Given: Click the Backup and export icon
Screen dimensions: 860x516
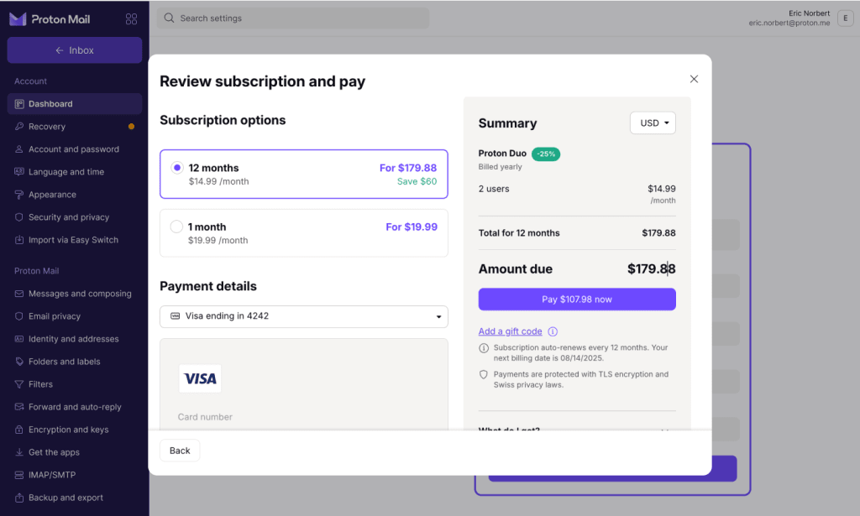Looking at the screenshot, I should point(19,498).
